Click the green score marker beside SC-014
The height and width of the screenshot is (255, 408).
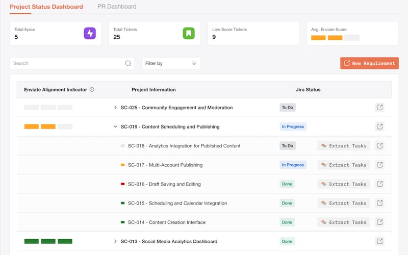pyautogui.click(x=122, y=222)
